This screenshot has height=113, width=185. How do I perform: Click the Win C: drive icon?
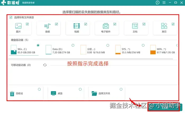pyautogui.click(x=13, y=50)
